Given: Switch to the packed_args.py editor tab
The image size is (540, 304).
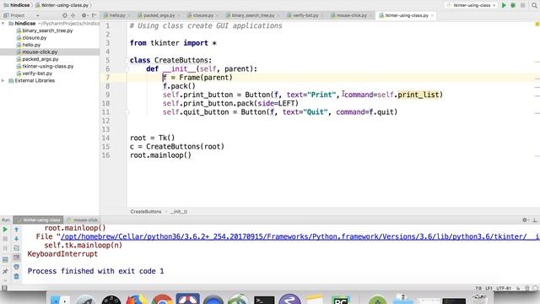Looking at the screenshot, I should pos(159,15).
